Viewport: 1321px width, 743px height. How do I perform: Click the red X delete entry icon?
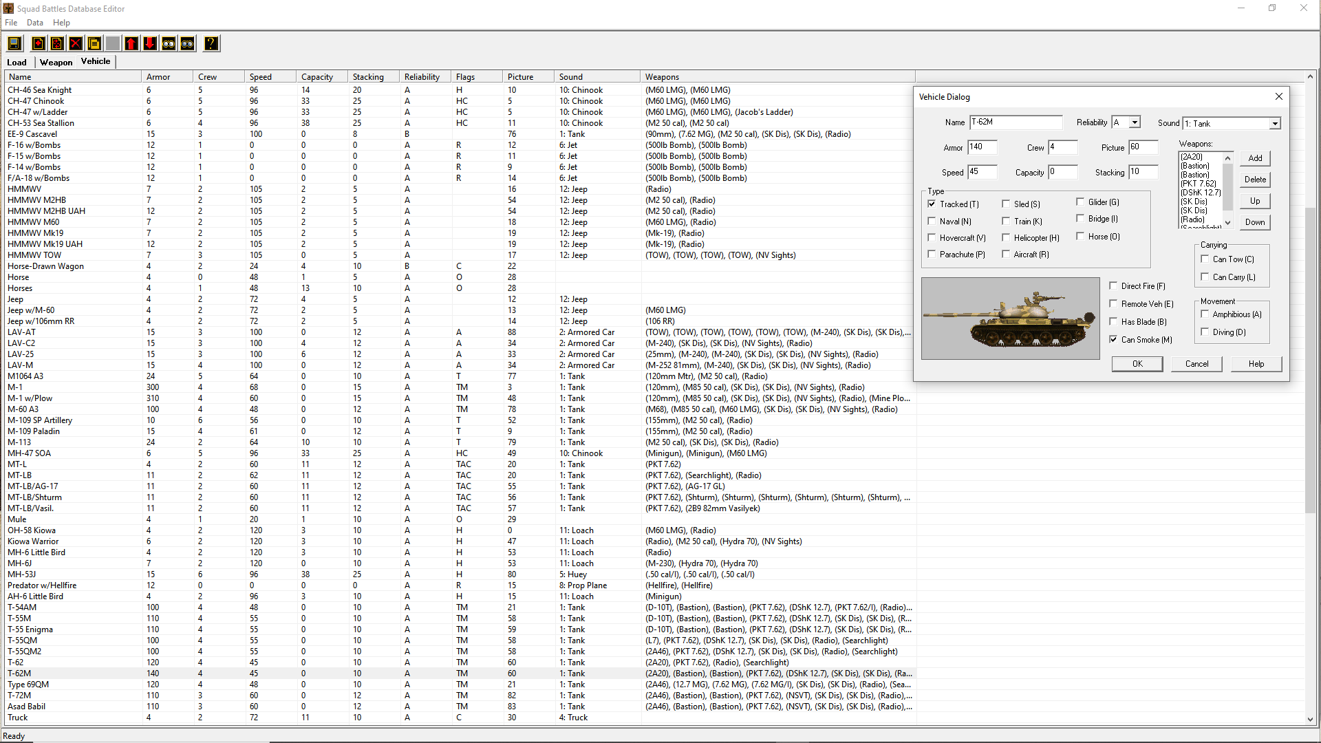[76, 44]
